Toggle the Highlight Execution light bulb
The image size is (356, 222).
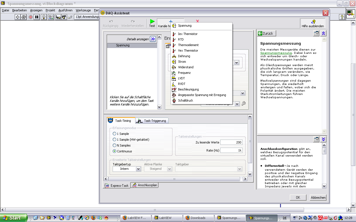click(x=44, y=17)
